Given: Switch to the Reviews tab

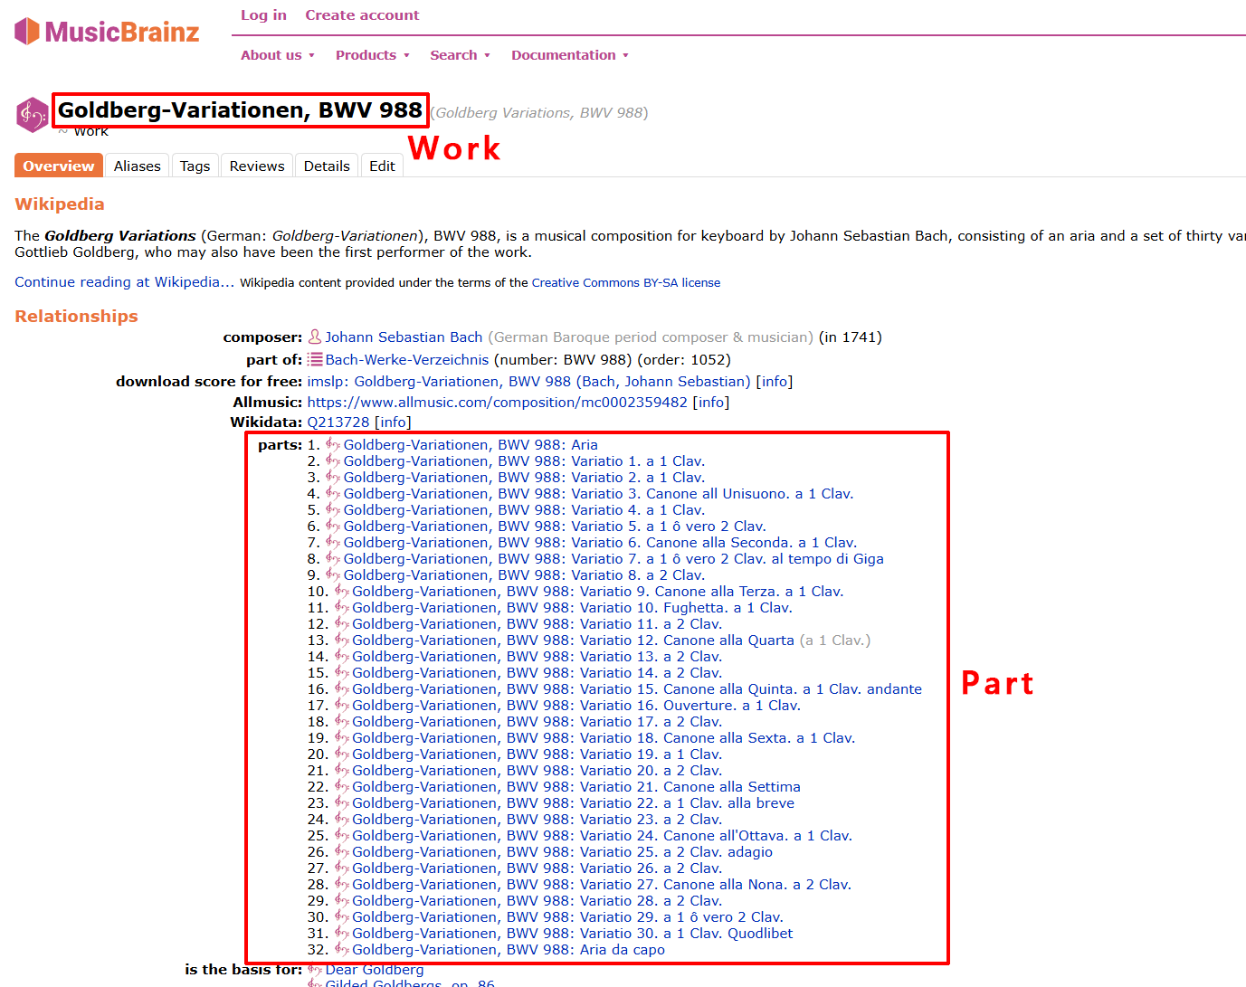Looking at the screenshot, I should 257,166.
